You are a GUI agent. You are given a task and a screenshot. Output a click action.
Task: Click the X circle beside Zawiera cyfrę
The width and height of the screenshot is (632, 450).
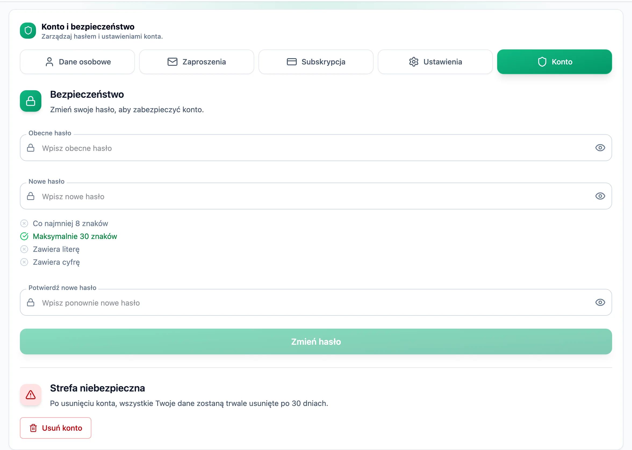pos(24,262)
